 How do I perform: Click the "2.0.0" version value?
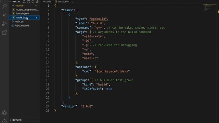pyautogui.click(x=87, y=106)
